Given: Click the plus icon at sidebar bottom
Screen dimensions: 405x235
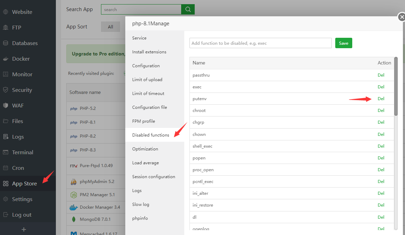Looking at the screenshot, I should point(24,229).
